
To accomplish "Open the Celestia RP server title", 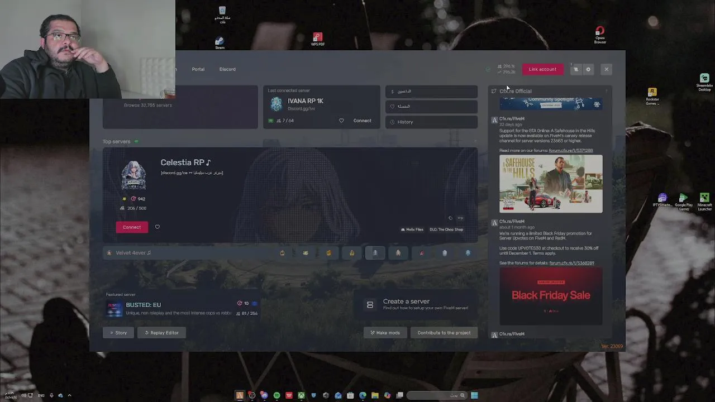I will tap(185, 162).
